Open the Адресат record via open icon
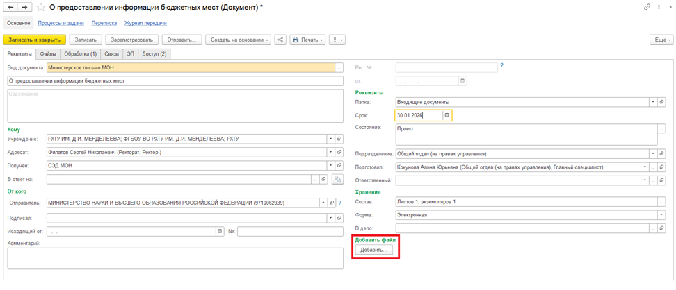The image size is (676, 290). coord(339,153)
